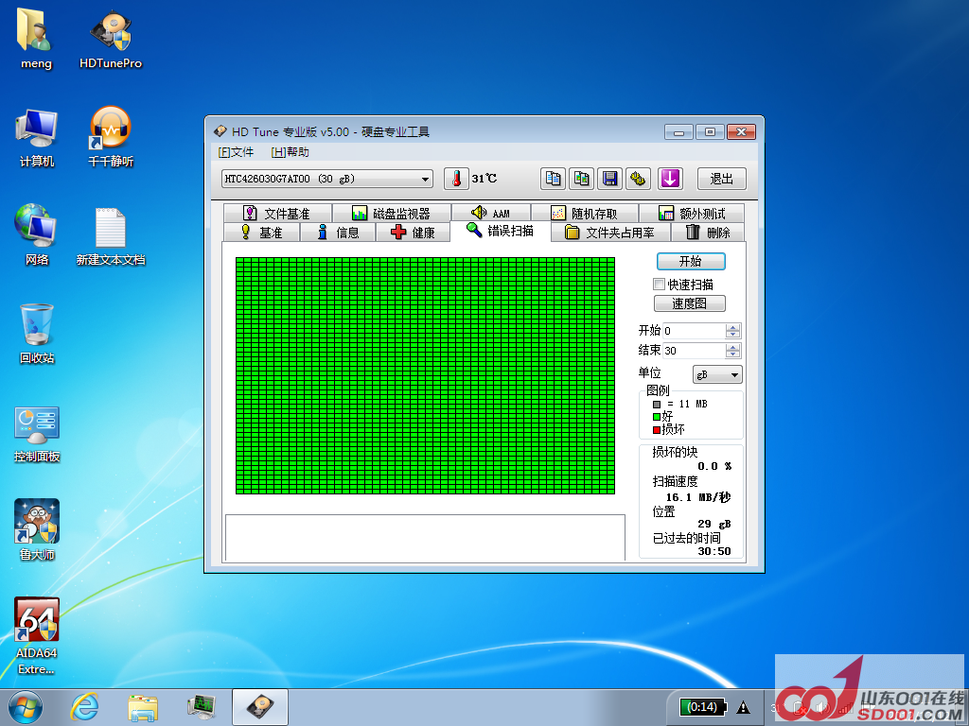Switch to the 健康 health tab
Image resolution: width=969 pixels, height=726 pixels.
pos(413,233)
